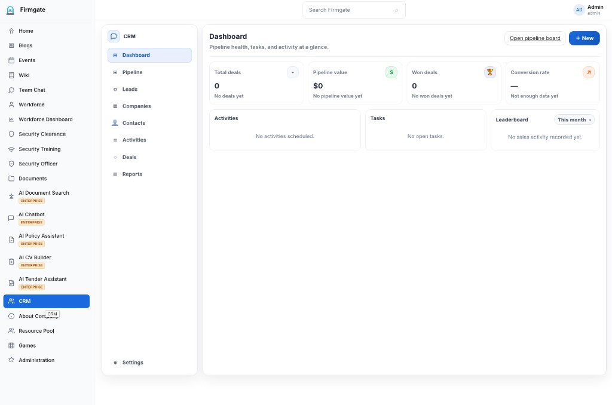Click the Administration star icon

tap(11, 360)
